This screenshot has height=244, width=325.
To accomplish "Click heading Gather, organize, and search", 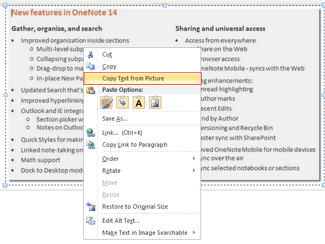I will tap(57, 28).
